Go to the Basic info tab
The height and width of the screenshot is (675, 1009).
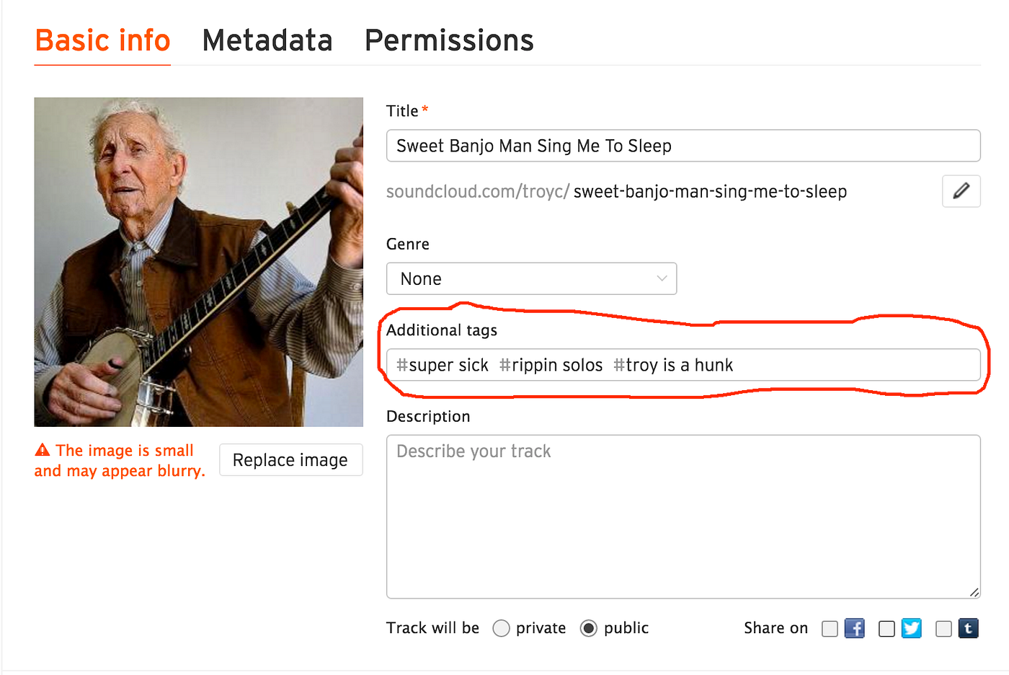coord(102,40)
